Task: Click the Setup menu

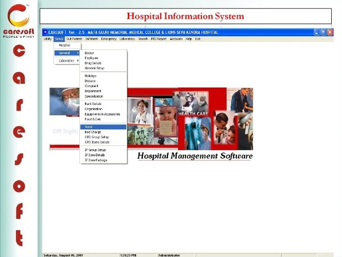Action: tap(59, 39)
